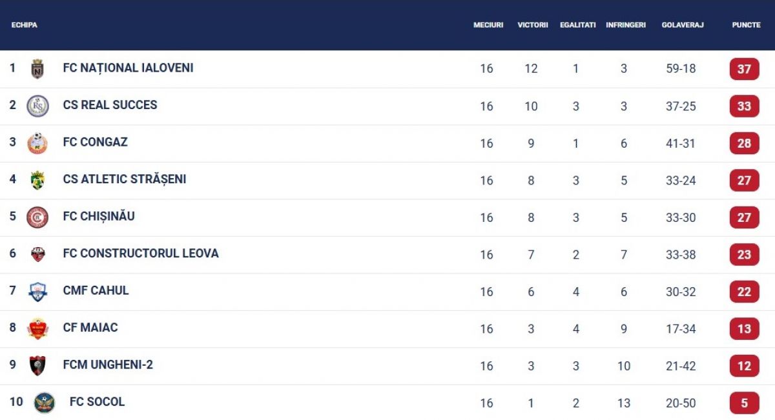Click the VICTORII column header

coord(532,25)
